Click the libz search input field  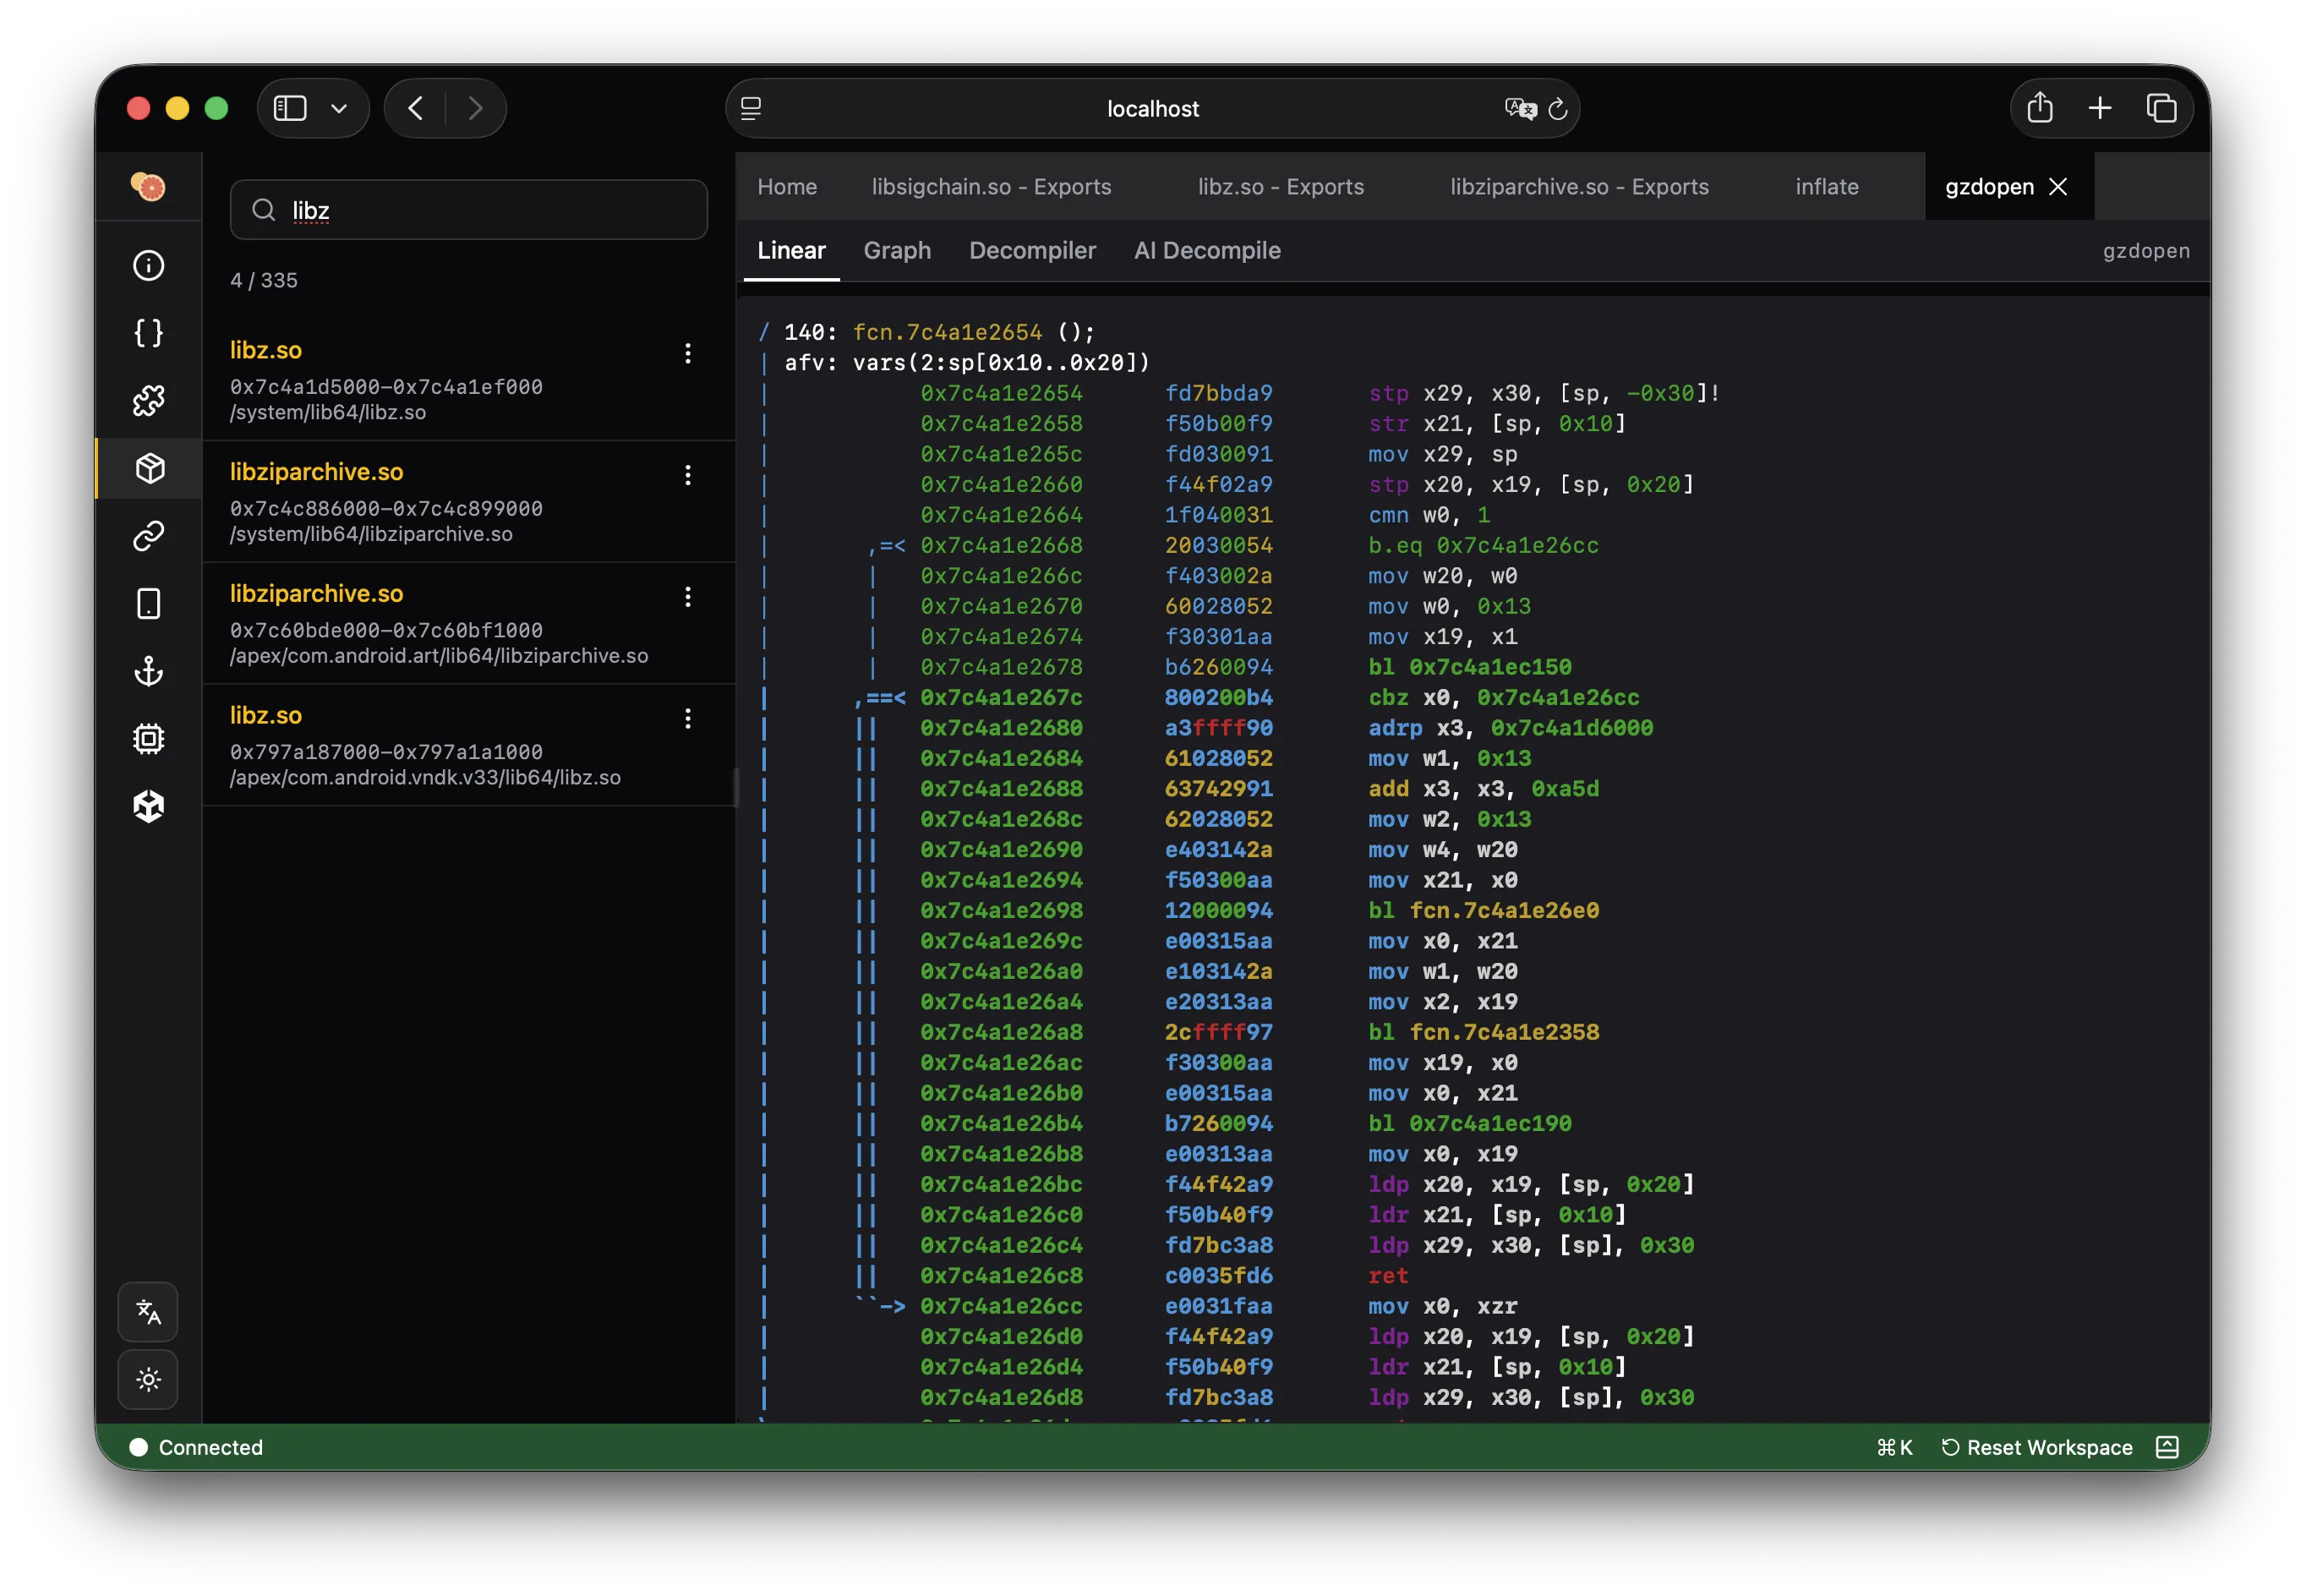[468, 210]
